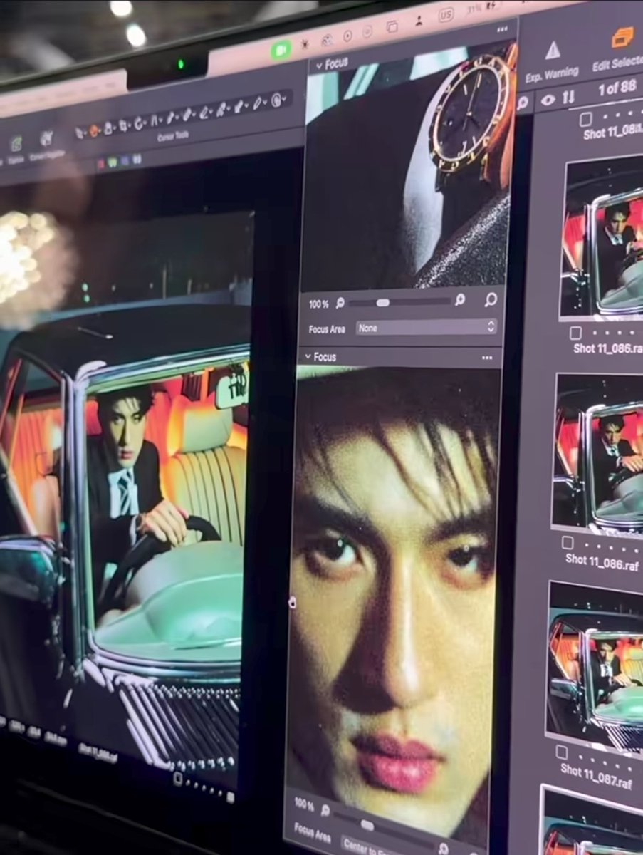Tick the checkbox above "Shot 11_087.raf"
Viewport: 643px width, 855px height.
tap(562, 752)
